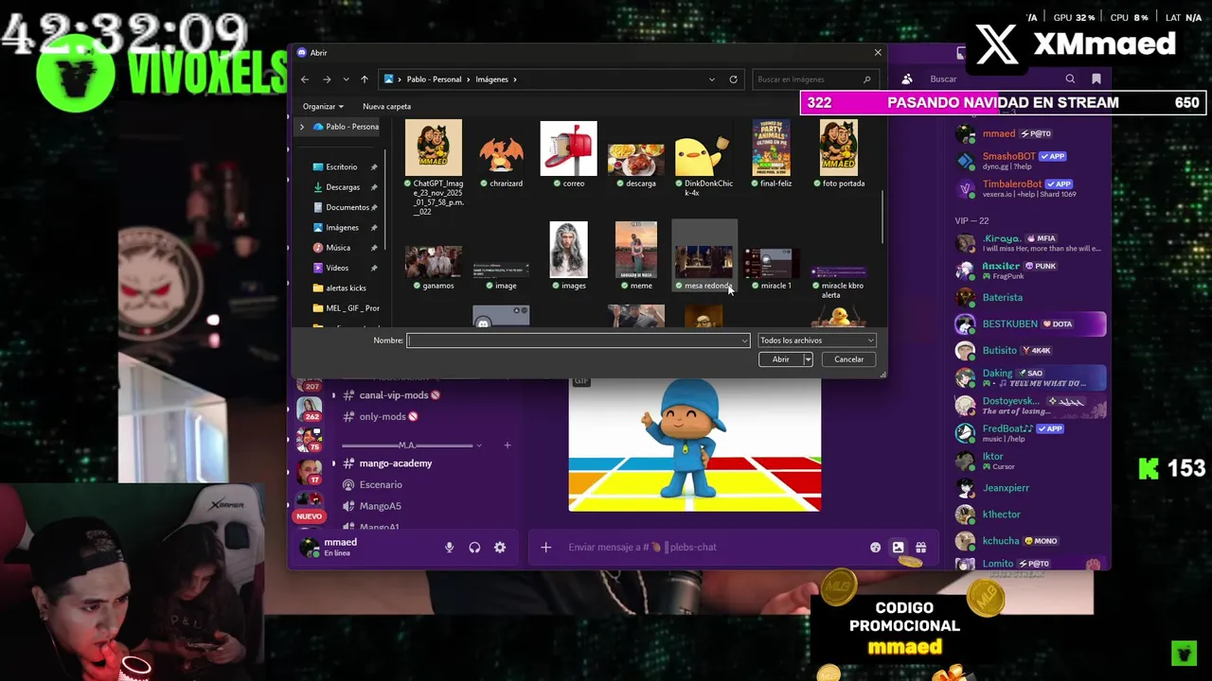Open the alertas kicks folder

[x=346, y=288]
